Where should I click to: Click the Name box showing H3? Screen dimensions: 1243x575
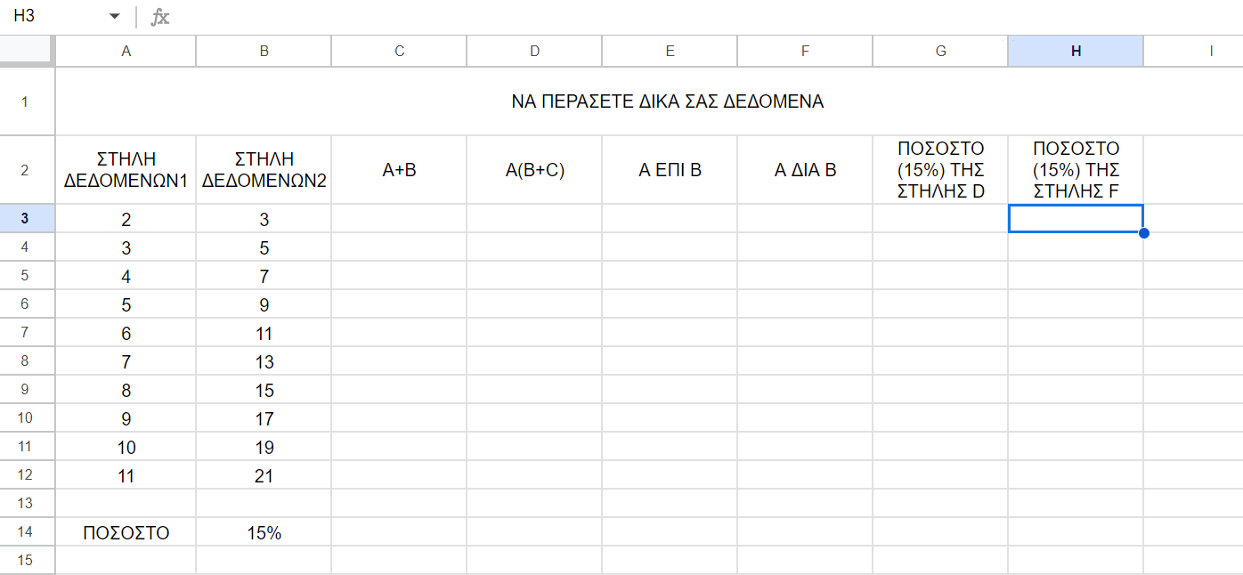53,17
